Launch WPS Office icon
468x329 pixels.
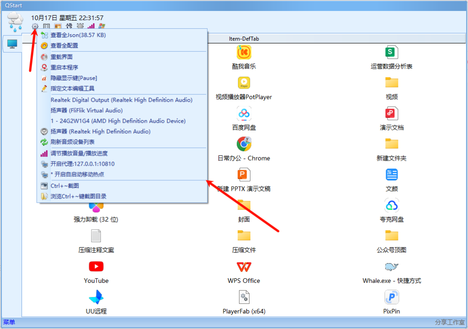pyautogui.click(x=244, y=266)
